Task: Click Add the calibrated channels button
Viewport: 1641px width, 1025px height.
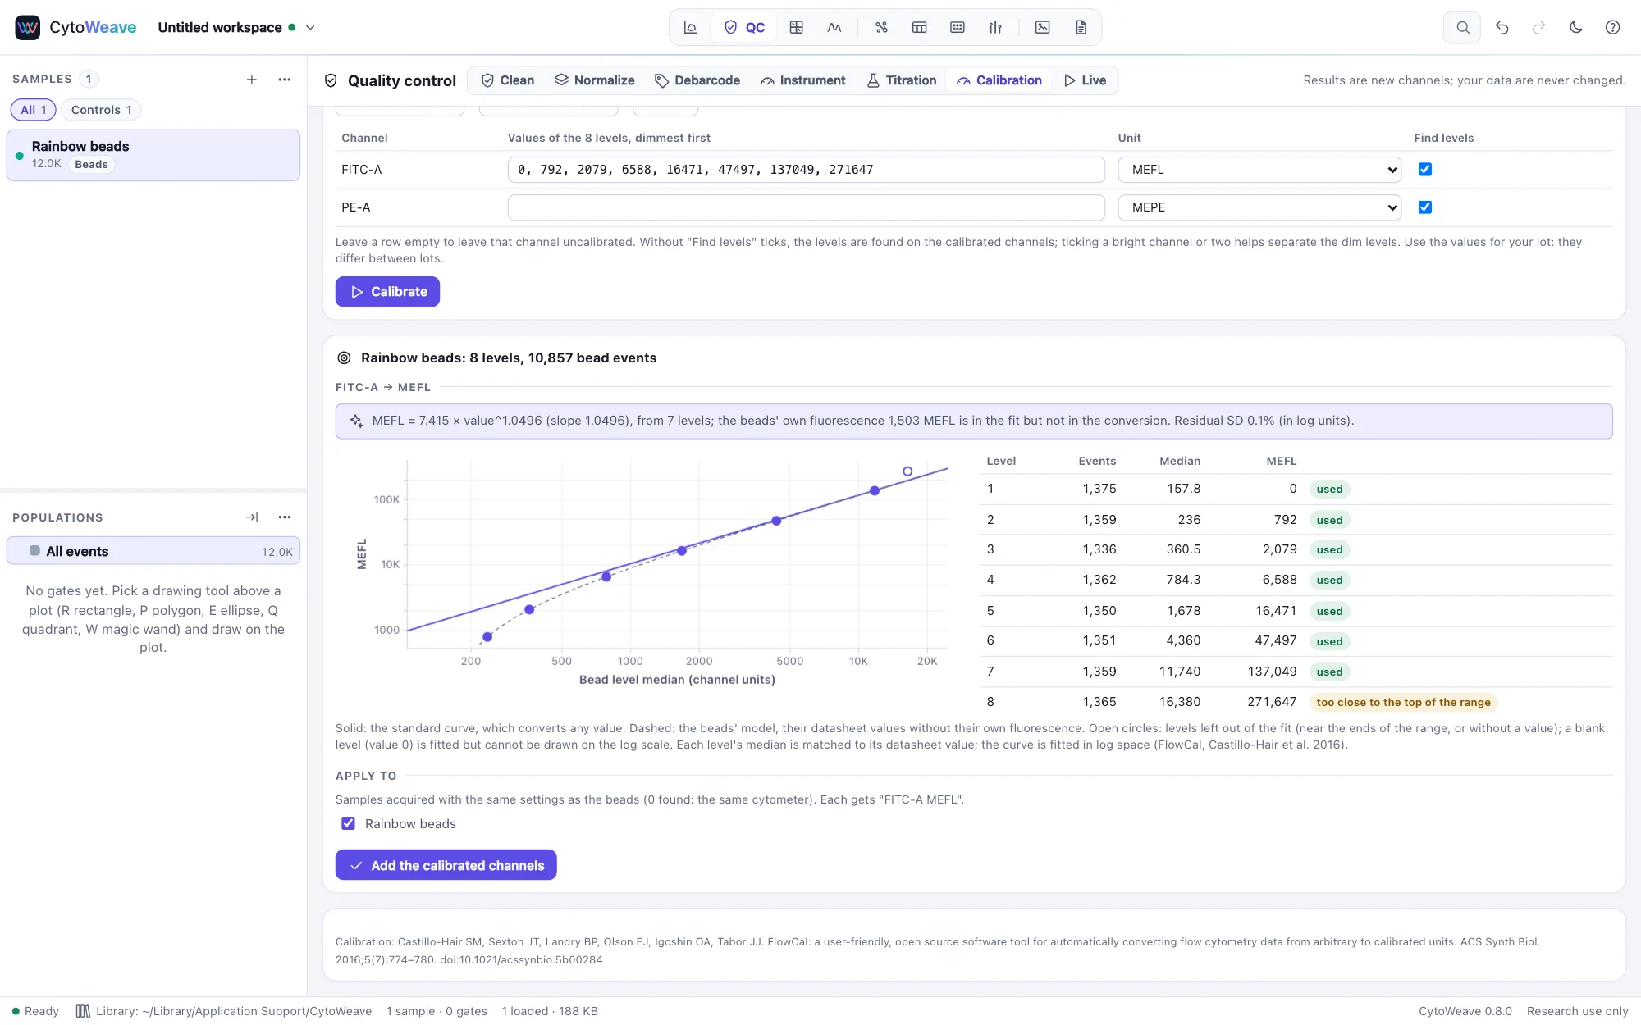Action: tap(446, 865)
